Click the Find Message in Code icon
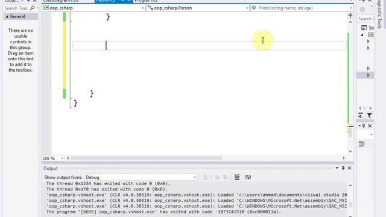 coord(206,177)
